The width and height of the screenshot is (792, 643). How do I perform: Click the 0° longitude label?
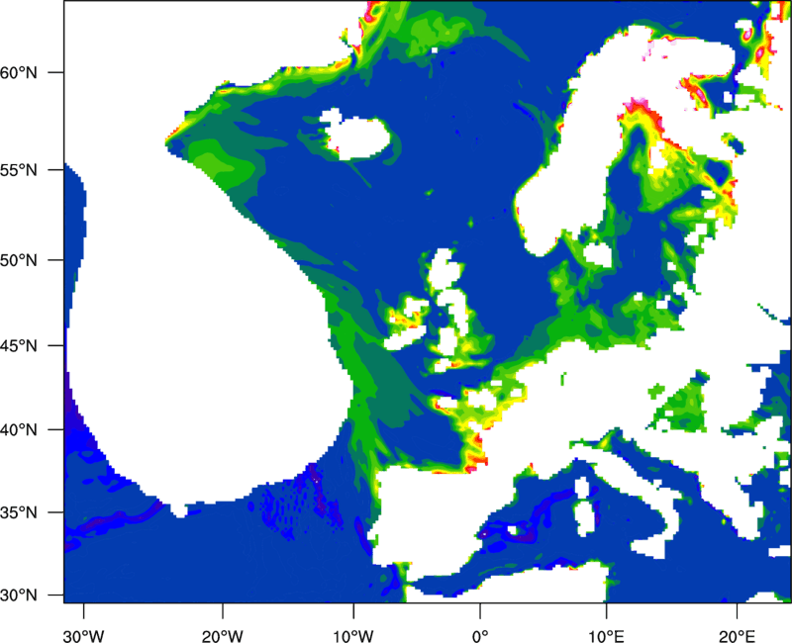pyautogui.click(x=480, y=636)
